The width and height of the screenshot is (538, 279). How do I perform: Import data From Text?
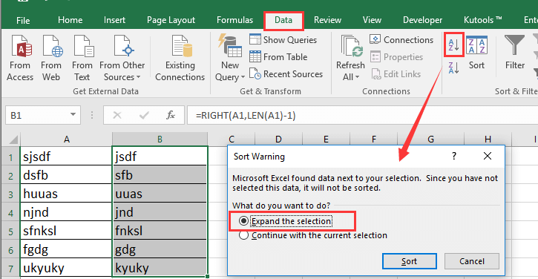pyautogui.click(x=82, y=58)
